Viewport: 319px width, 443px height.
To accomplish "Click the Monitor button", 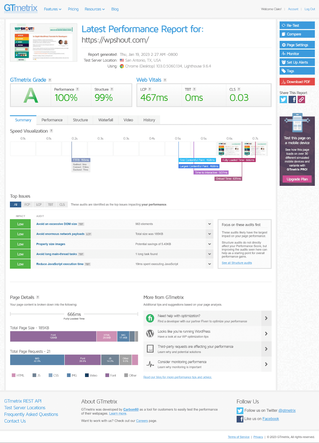I will click(x=297, y=53).
